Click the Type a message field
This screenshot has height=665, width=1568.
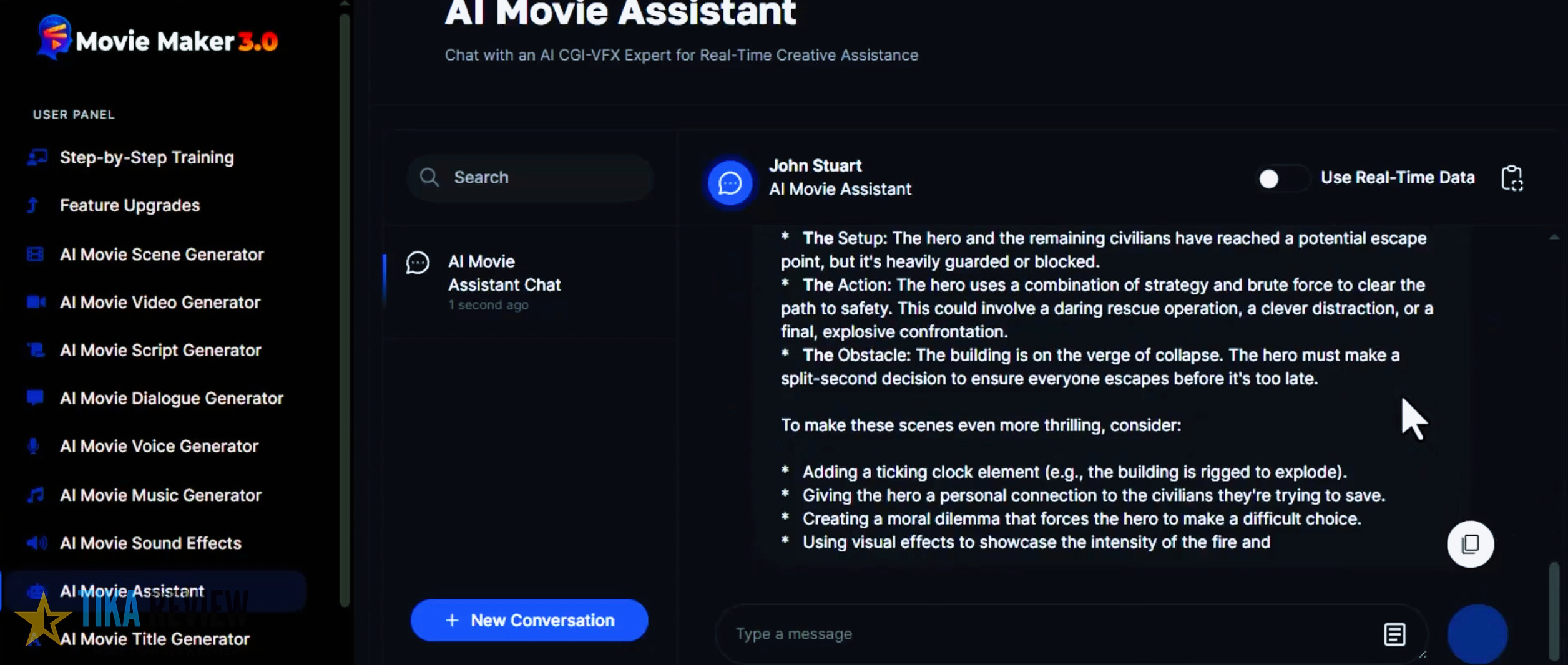click(1049, 634)
